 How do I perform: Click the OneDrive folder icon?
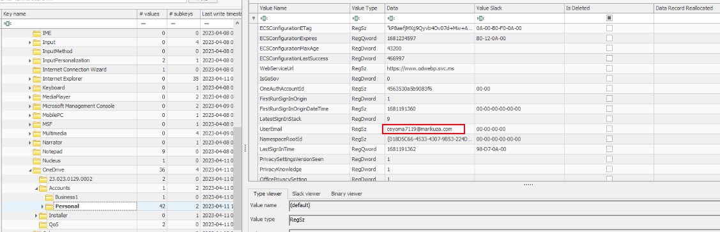click(x=36, y=170)
